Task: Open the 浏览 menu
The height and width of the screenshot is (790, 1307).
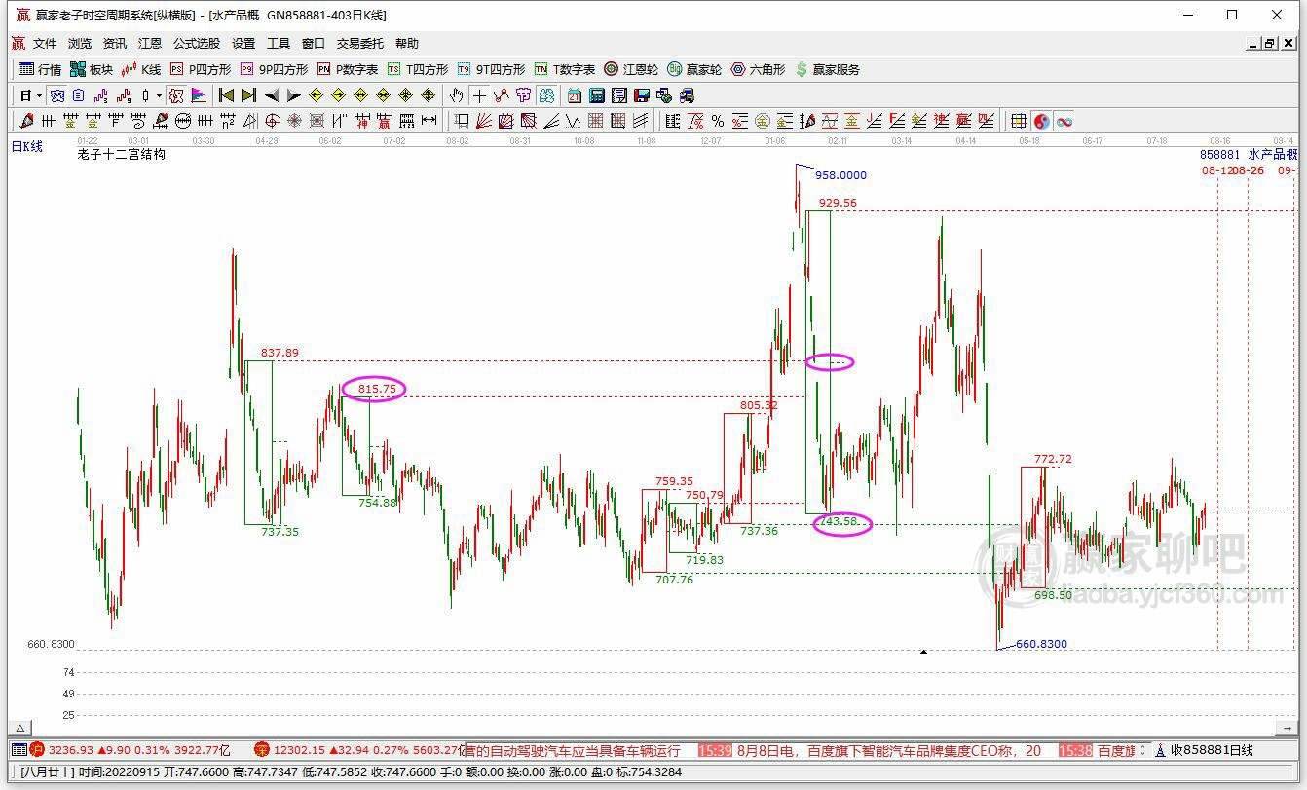Action: pos(80,44)
